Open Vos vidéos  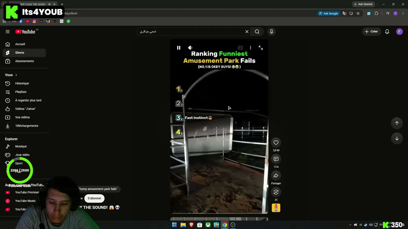tap(24, 117)
